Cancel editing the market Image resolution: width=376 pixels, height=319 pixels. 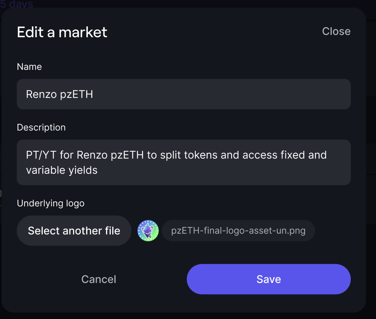pyautogui.click(x=99, y=279)
